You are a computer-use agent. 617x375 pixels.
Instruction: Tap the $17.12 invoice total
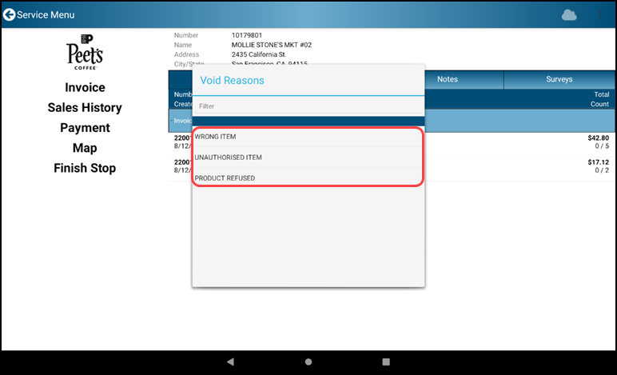pyautogui.click(x=598, y=162)
